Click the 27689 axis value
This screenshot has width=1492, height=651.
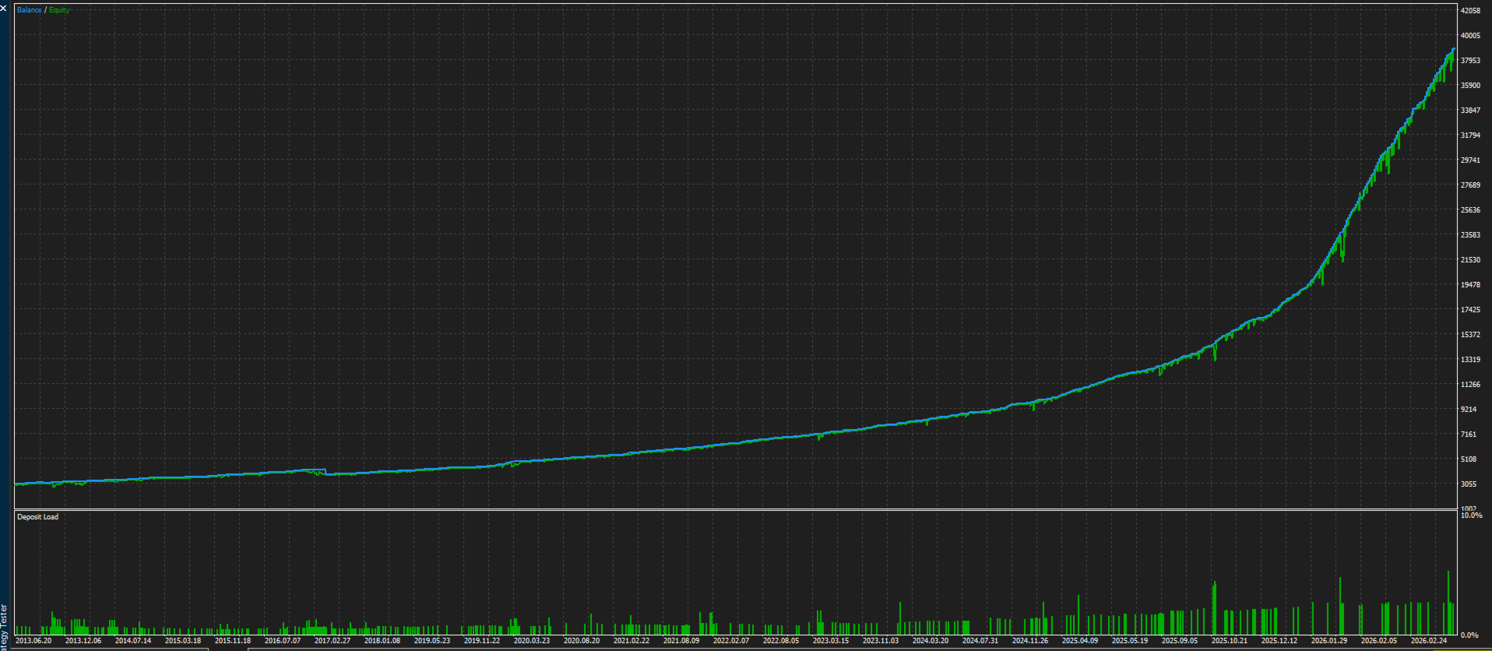[1470, 185]
